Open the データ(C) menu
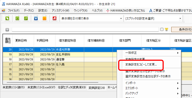 tap(29, 11)
